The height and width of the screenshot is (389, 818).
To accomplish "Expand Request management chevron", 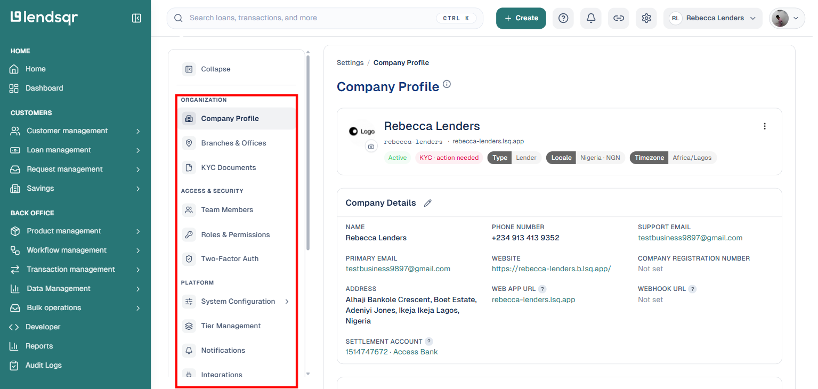I will (x=138, y=169).
